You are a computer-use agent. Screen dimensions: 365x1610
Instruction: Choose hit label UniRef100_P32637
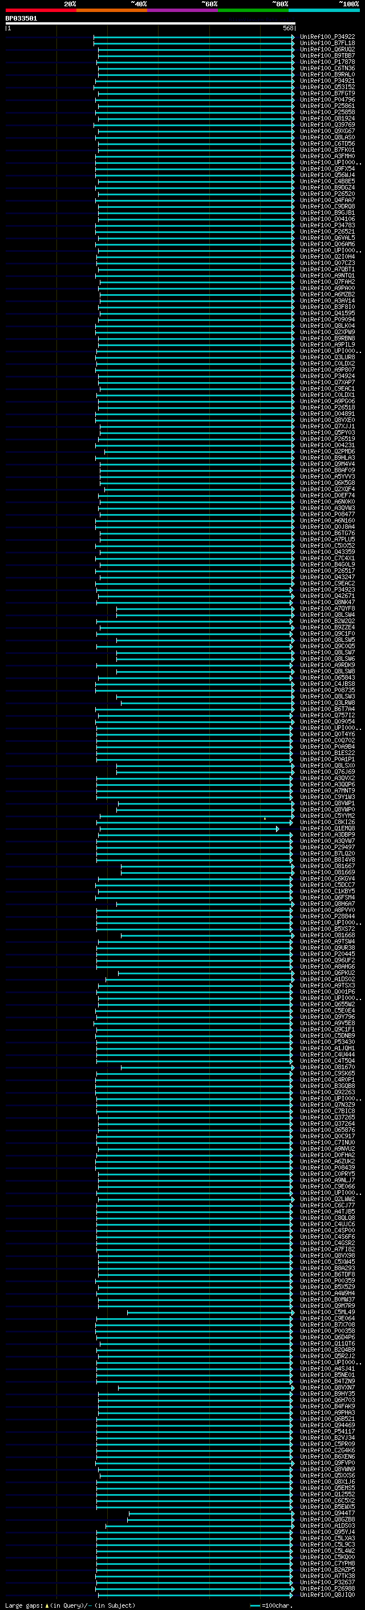click(x=327, y=1583)
